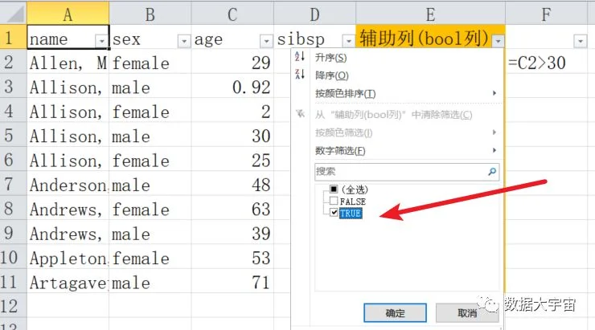Screen dimensions: 595x330
Task: Check the FALSE filter checkbox
Action: (334, 201)
